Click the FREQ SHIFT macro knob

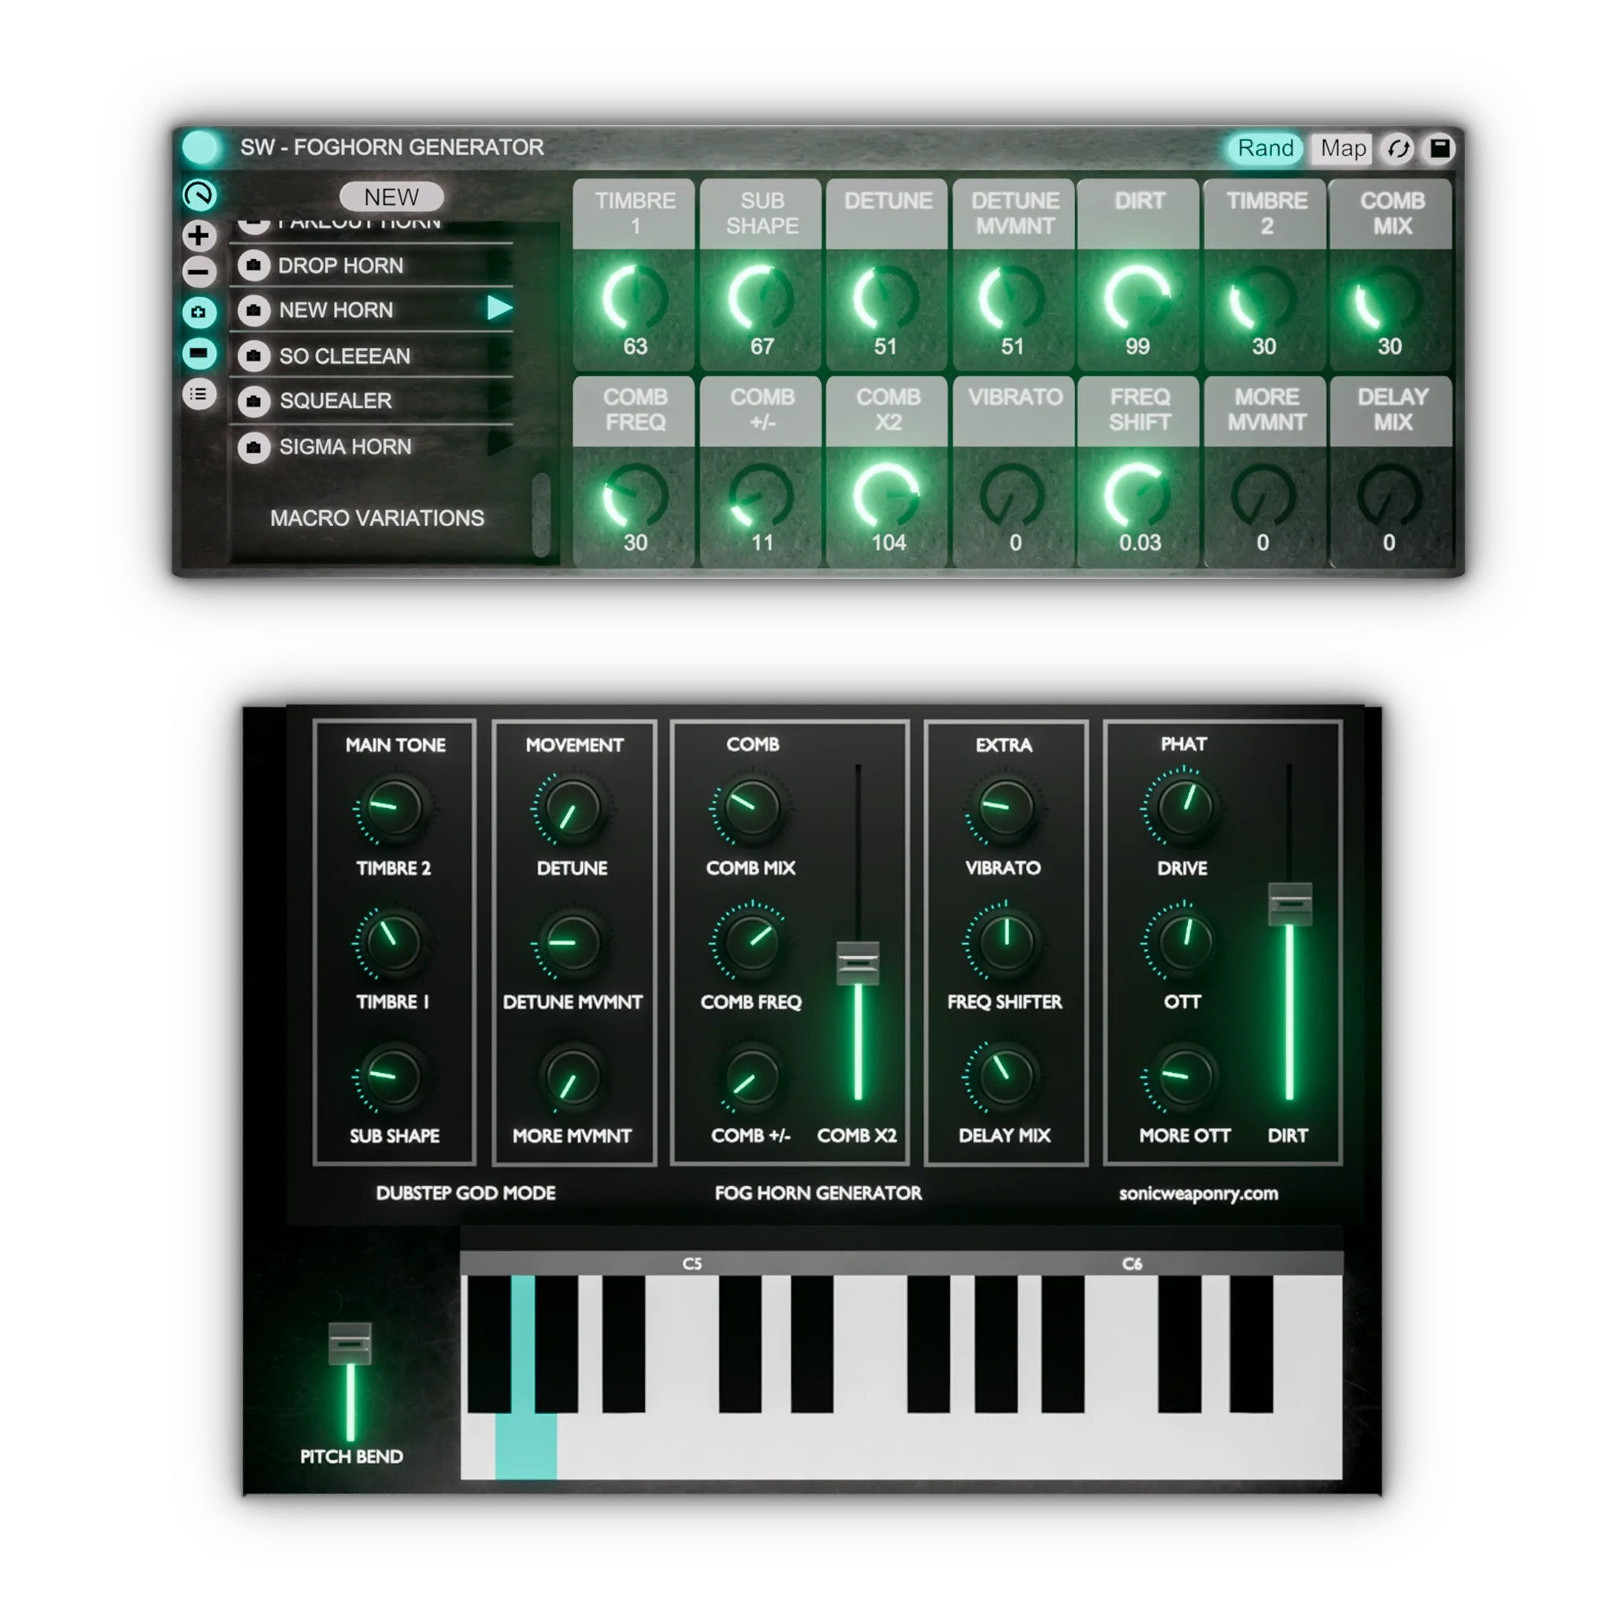[1138, 496]
